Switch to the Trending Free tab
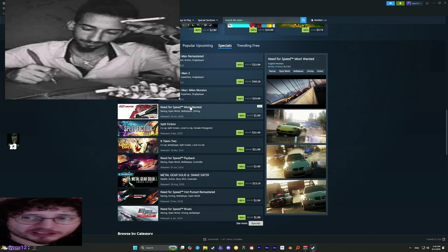The image size is (448, 252). pos(248,45)
